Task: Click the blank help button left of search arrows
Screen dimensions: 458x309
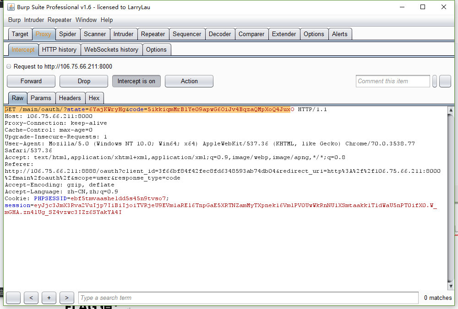Action: coord(13,298)
